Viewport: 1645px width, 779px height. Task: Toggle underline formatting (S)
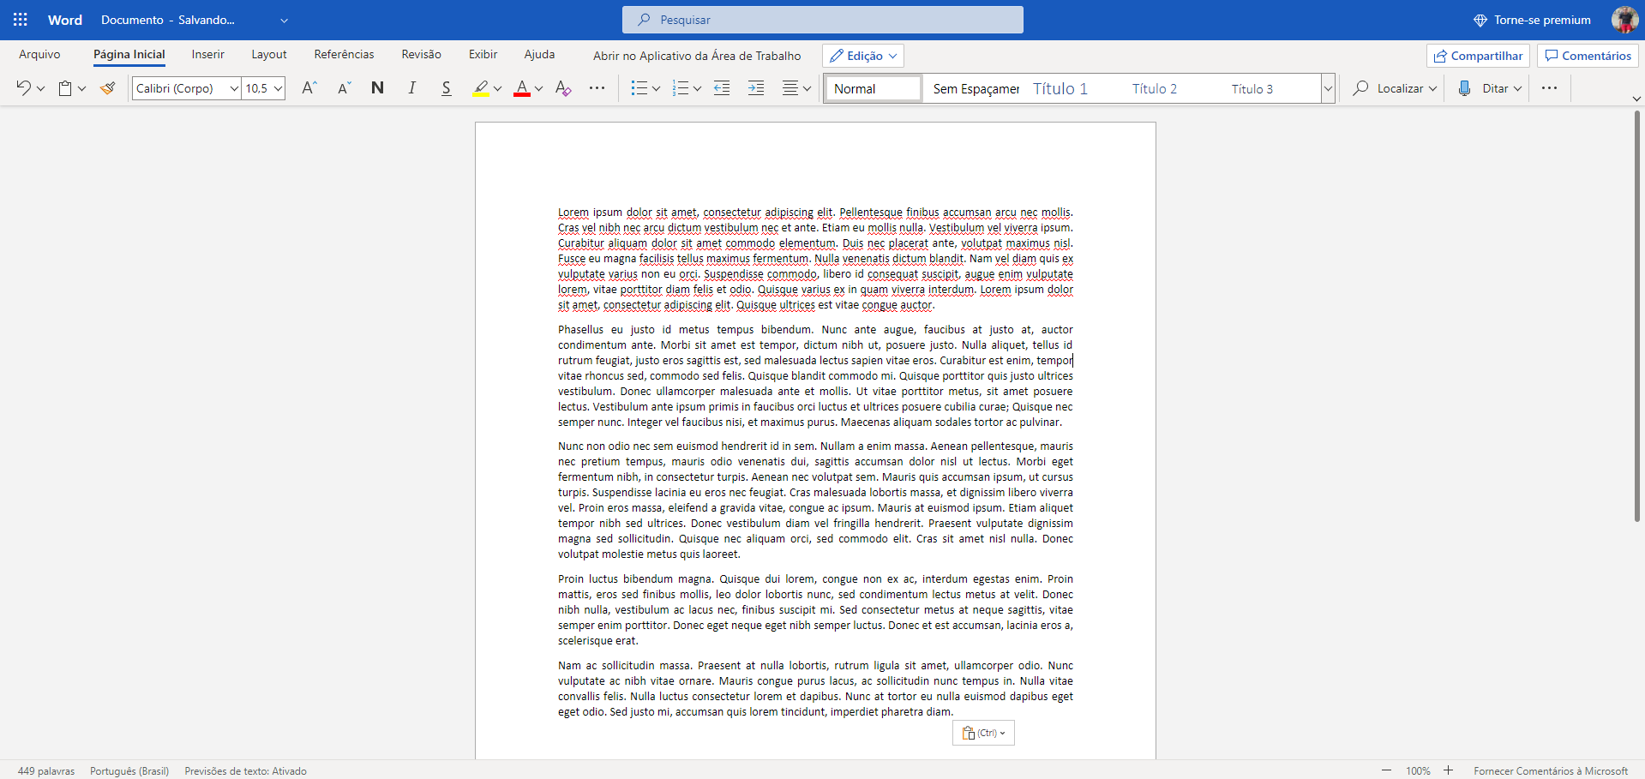click(x=446, y=87)
